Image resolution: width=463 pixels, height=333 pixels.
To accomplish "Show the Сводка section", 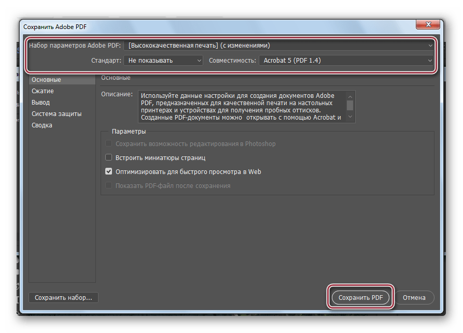I will pos(41,125).
